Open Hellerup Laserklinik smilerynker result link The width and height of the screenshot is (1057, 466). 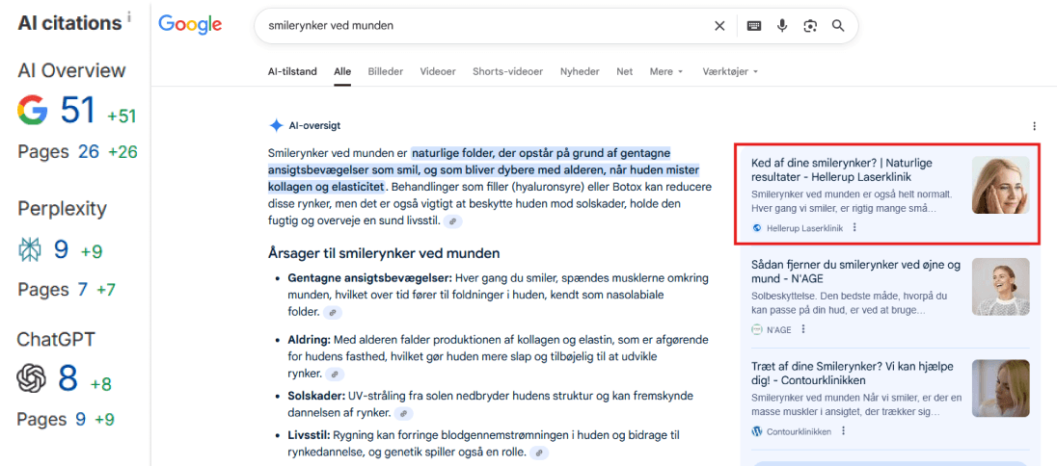tap(841, 170)
